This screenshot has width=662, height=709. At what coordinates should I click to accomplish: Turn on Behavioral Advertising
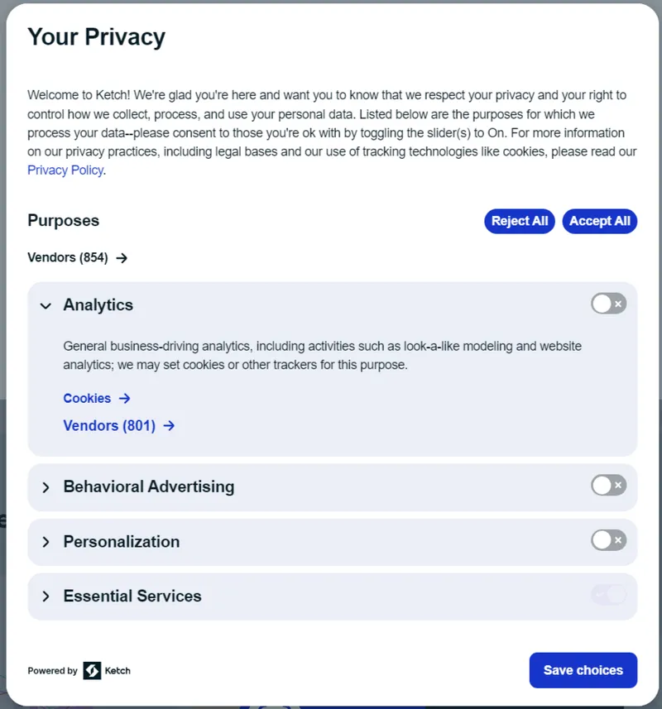point(609,486)
